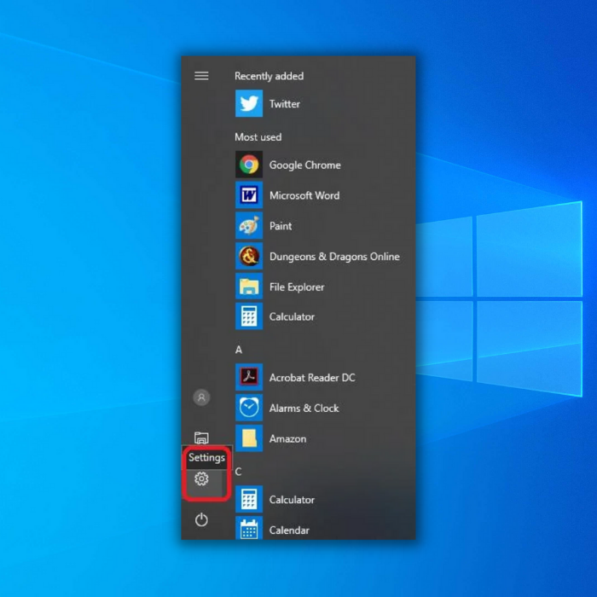Click the Acrobat Reader DC label

[x=312, y=378]
